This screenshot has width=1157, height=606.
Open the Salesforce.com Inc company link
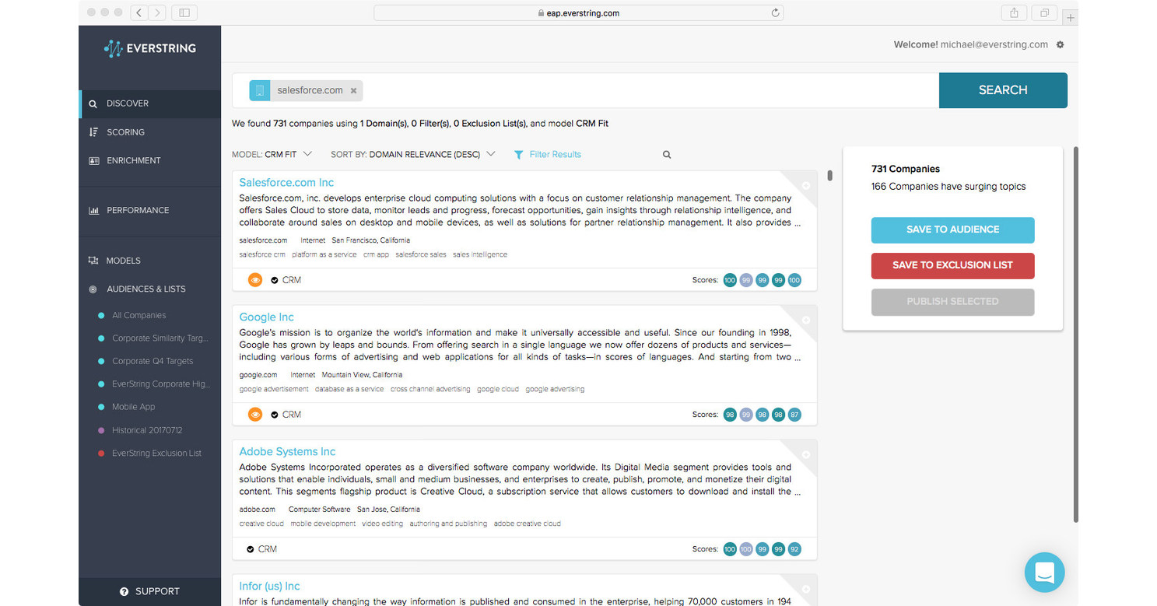coord(286,182)
